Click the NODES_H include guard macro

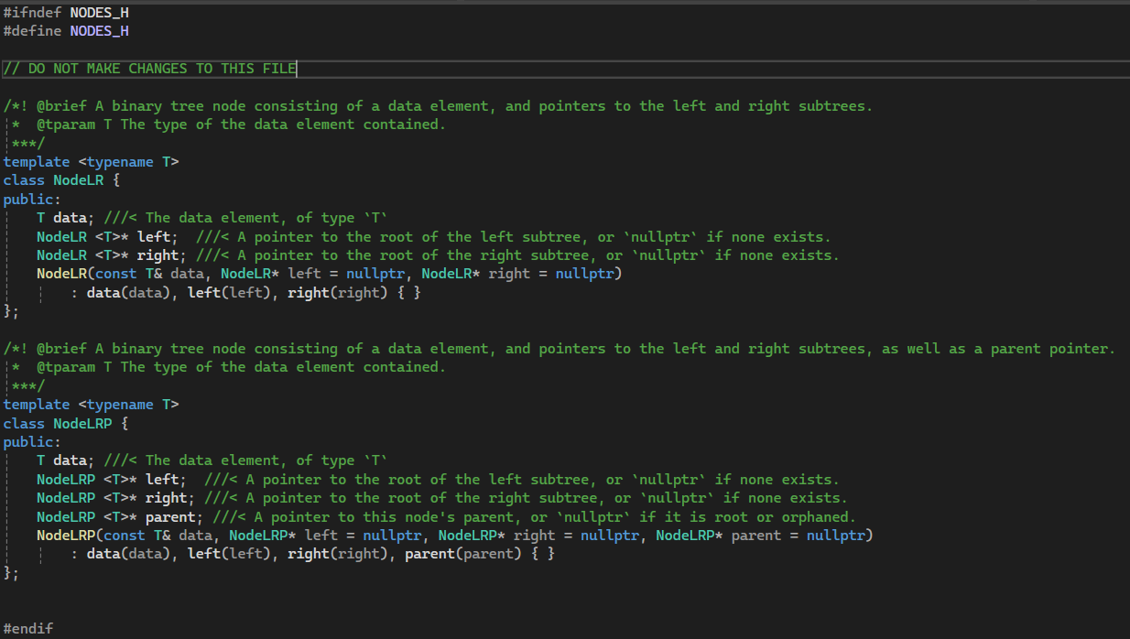point(98,12)
